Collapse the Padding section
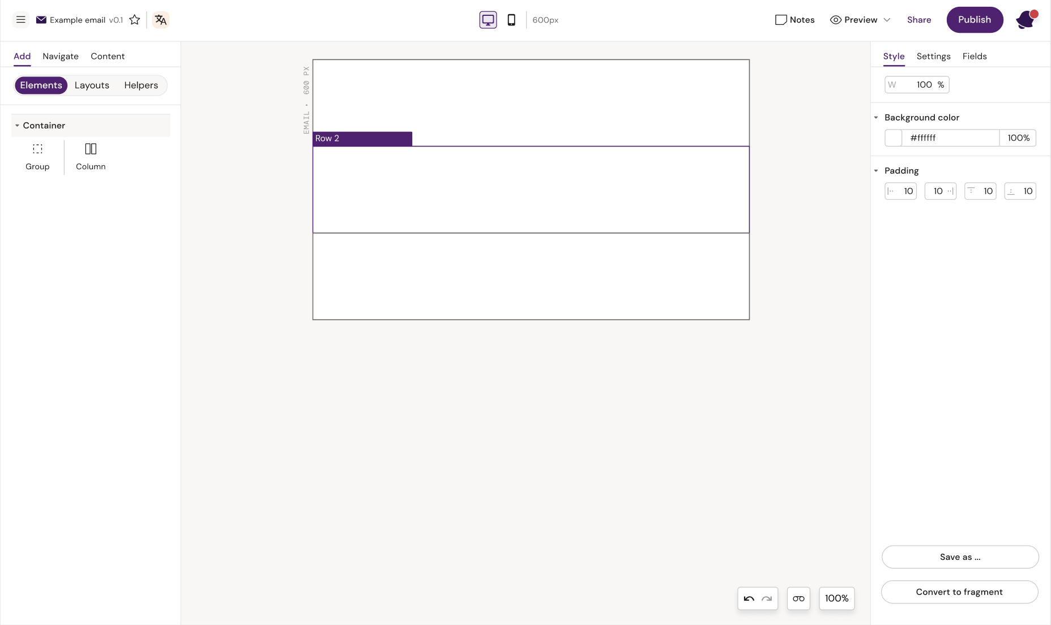This screenshot has width=1051, height=625. [875, 170]
